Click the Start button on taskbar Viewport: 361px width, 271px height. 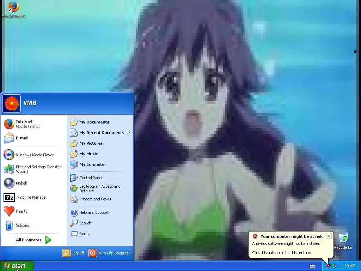point(17,266)
